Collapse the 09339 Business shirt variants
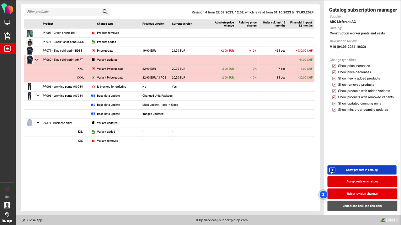 tap(38, 123)
